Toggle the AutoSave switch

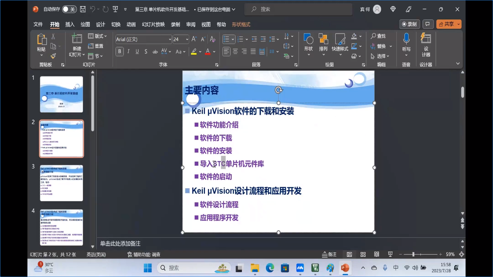[69, 9]
